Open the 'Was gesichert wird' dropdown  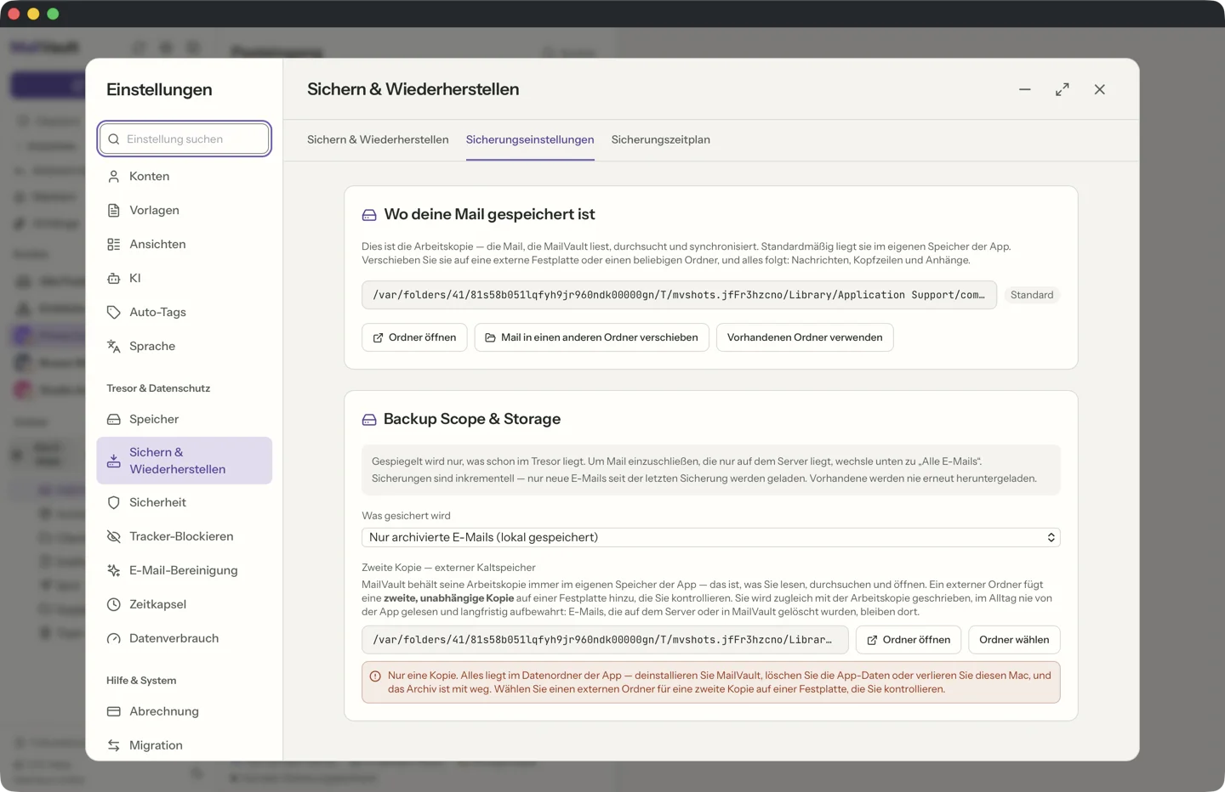click(x=710, y=537)
